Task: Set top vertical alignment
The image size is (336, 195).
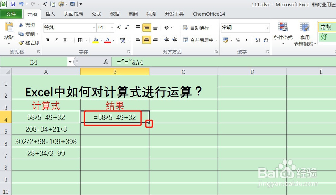Action: [x=138, y=28]
